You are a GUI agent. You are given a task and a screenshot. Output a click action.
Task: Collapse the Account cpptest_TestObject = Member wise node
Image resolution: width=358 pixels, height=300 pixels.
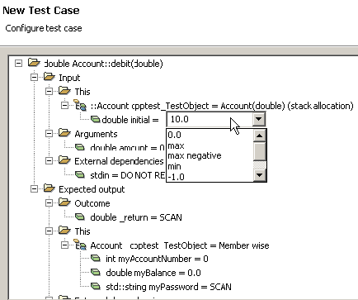64,245
